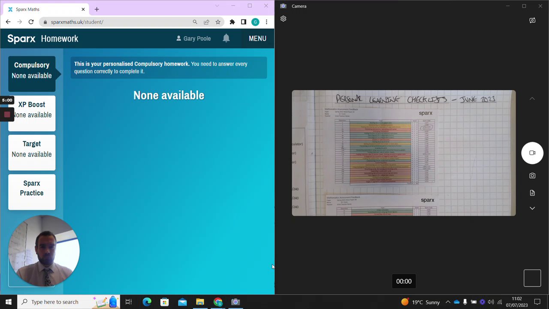
Task: Select the Target homework tab
Action: [x=32, y=153]
